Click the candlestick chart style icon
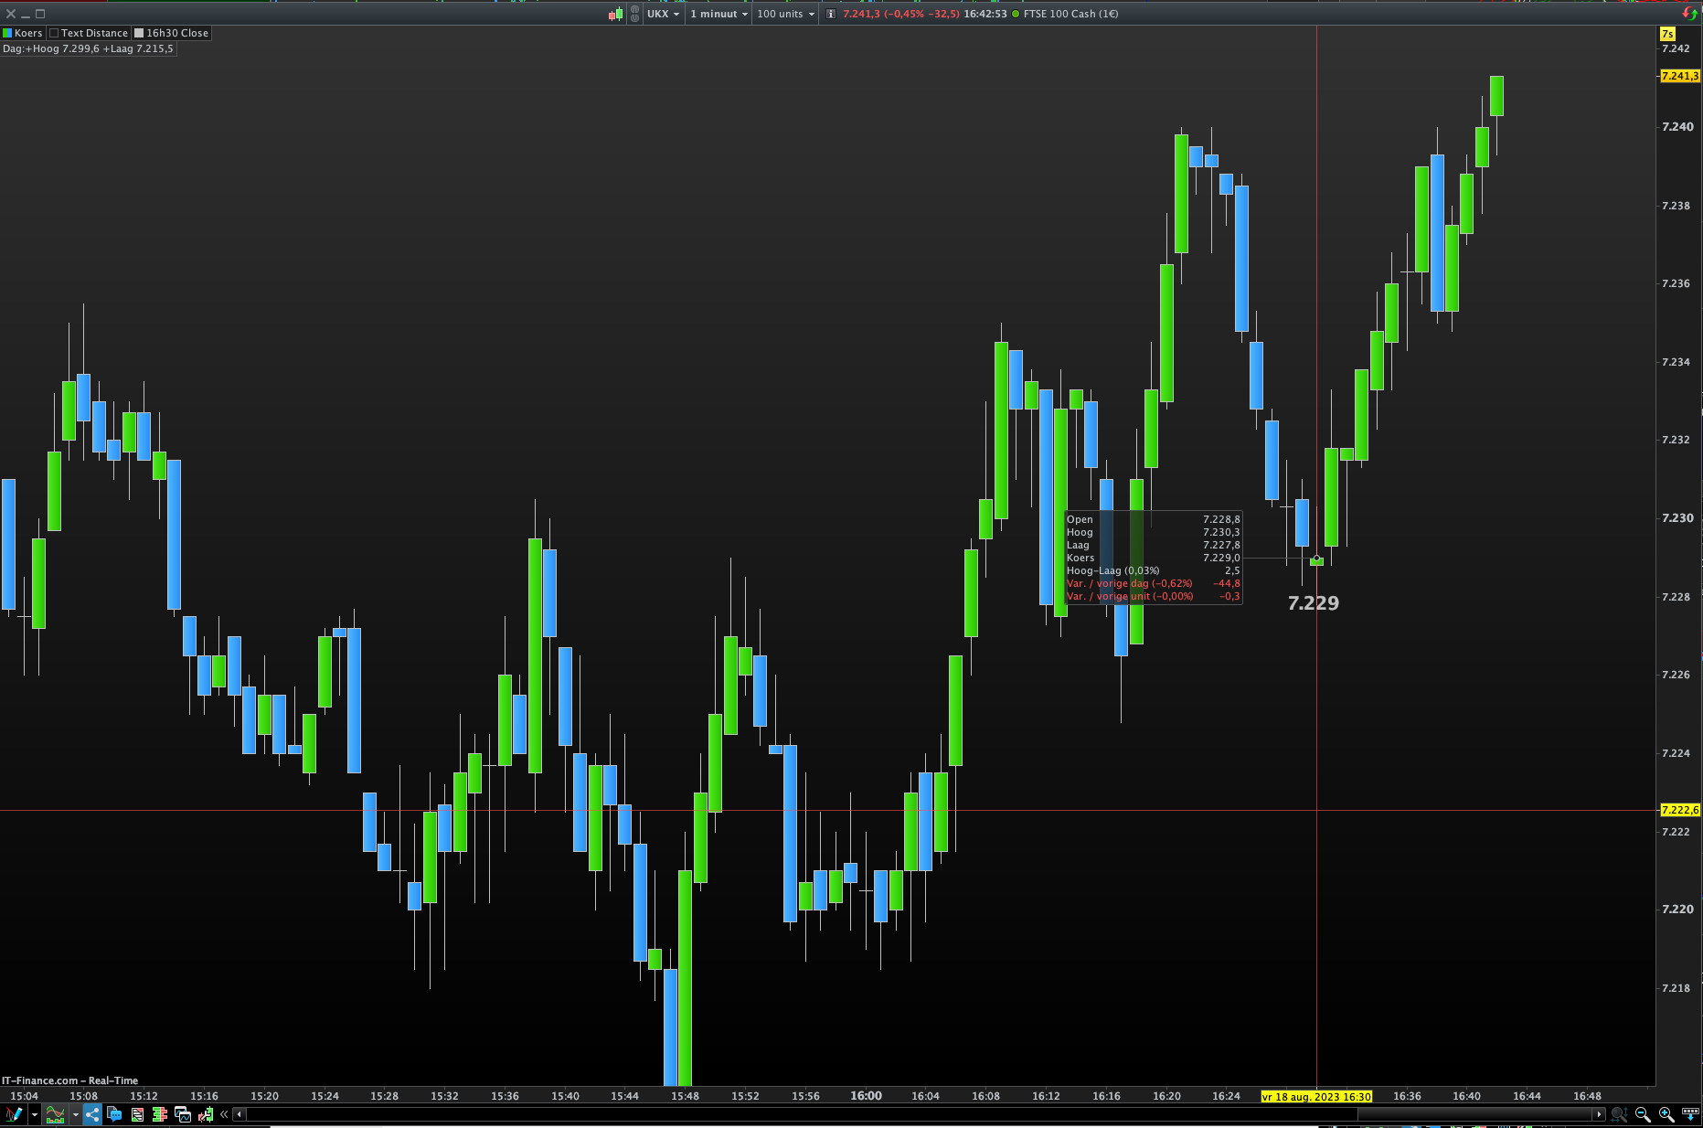Image resolution: width=1703 pixels, height=1128 pixels. (x=616, y=14)
